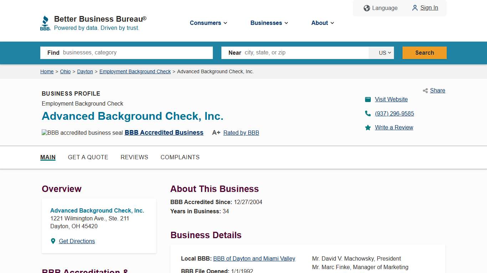The width and height of the screenshot is (487, 273).
Task: Switch to the COMPLAINTS tab
Action: [x=180, y=157]
